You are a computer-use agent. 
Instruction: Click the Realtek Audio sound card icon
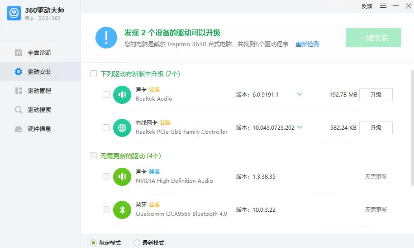122,94
